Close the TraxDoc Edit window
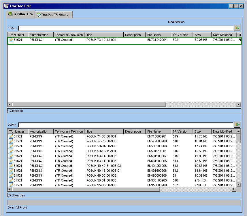Viewport: 247px width, 216px height. coord(241,6)
